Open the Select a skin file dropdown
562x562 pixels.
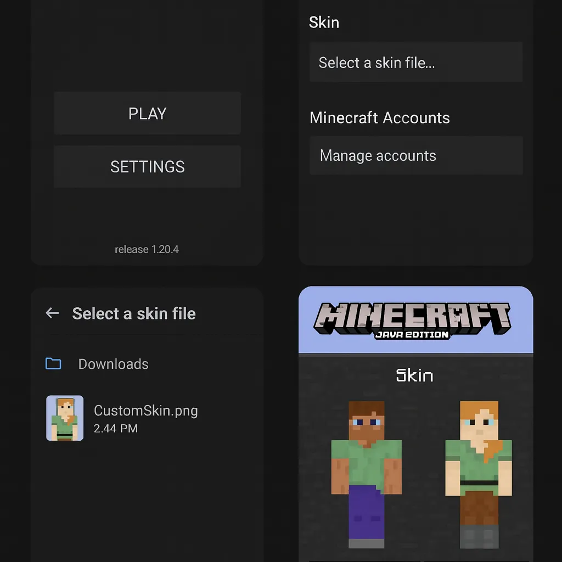click(415, 62)
